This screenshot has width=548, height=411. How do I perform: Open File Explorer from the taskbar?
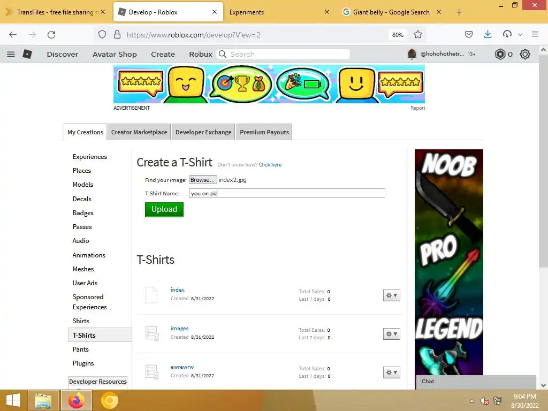43,400
